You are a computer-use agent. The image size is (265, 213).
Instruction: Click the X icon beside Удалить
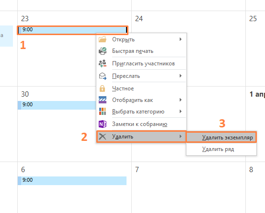[x=103, y=137]
